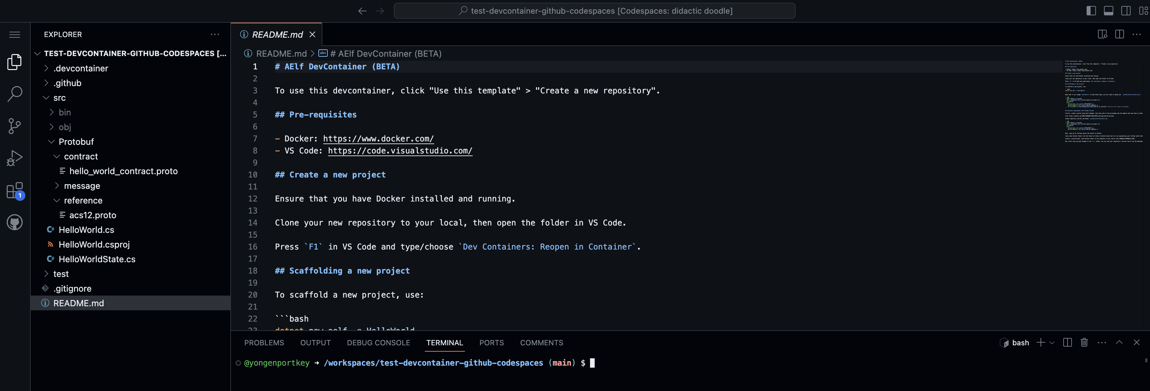Open terminal panel more actions ellipsis
Image resolution: width=1150 pixels, height=391 pixels.
point(1102,342)
